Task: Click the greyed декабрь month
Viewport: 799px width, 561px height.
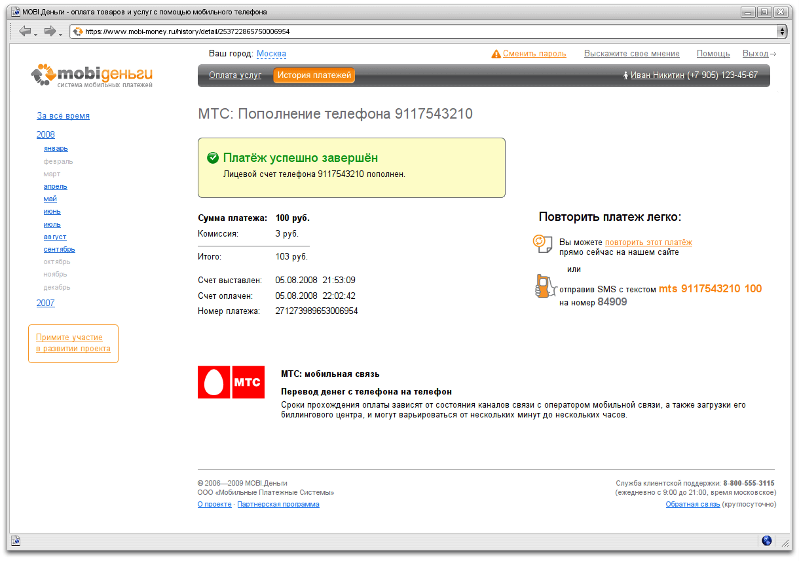Action: point(57,288)
